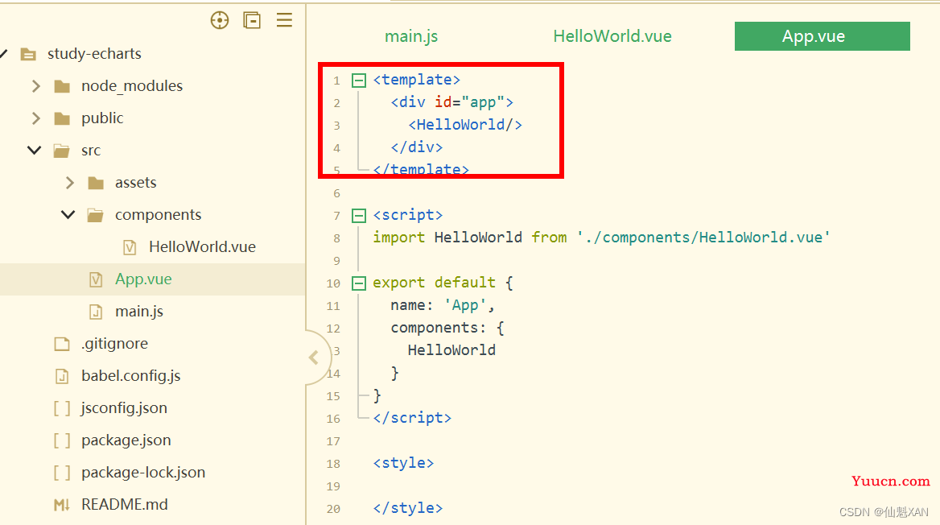Select the App.vue editor tab

[822, 36]
